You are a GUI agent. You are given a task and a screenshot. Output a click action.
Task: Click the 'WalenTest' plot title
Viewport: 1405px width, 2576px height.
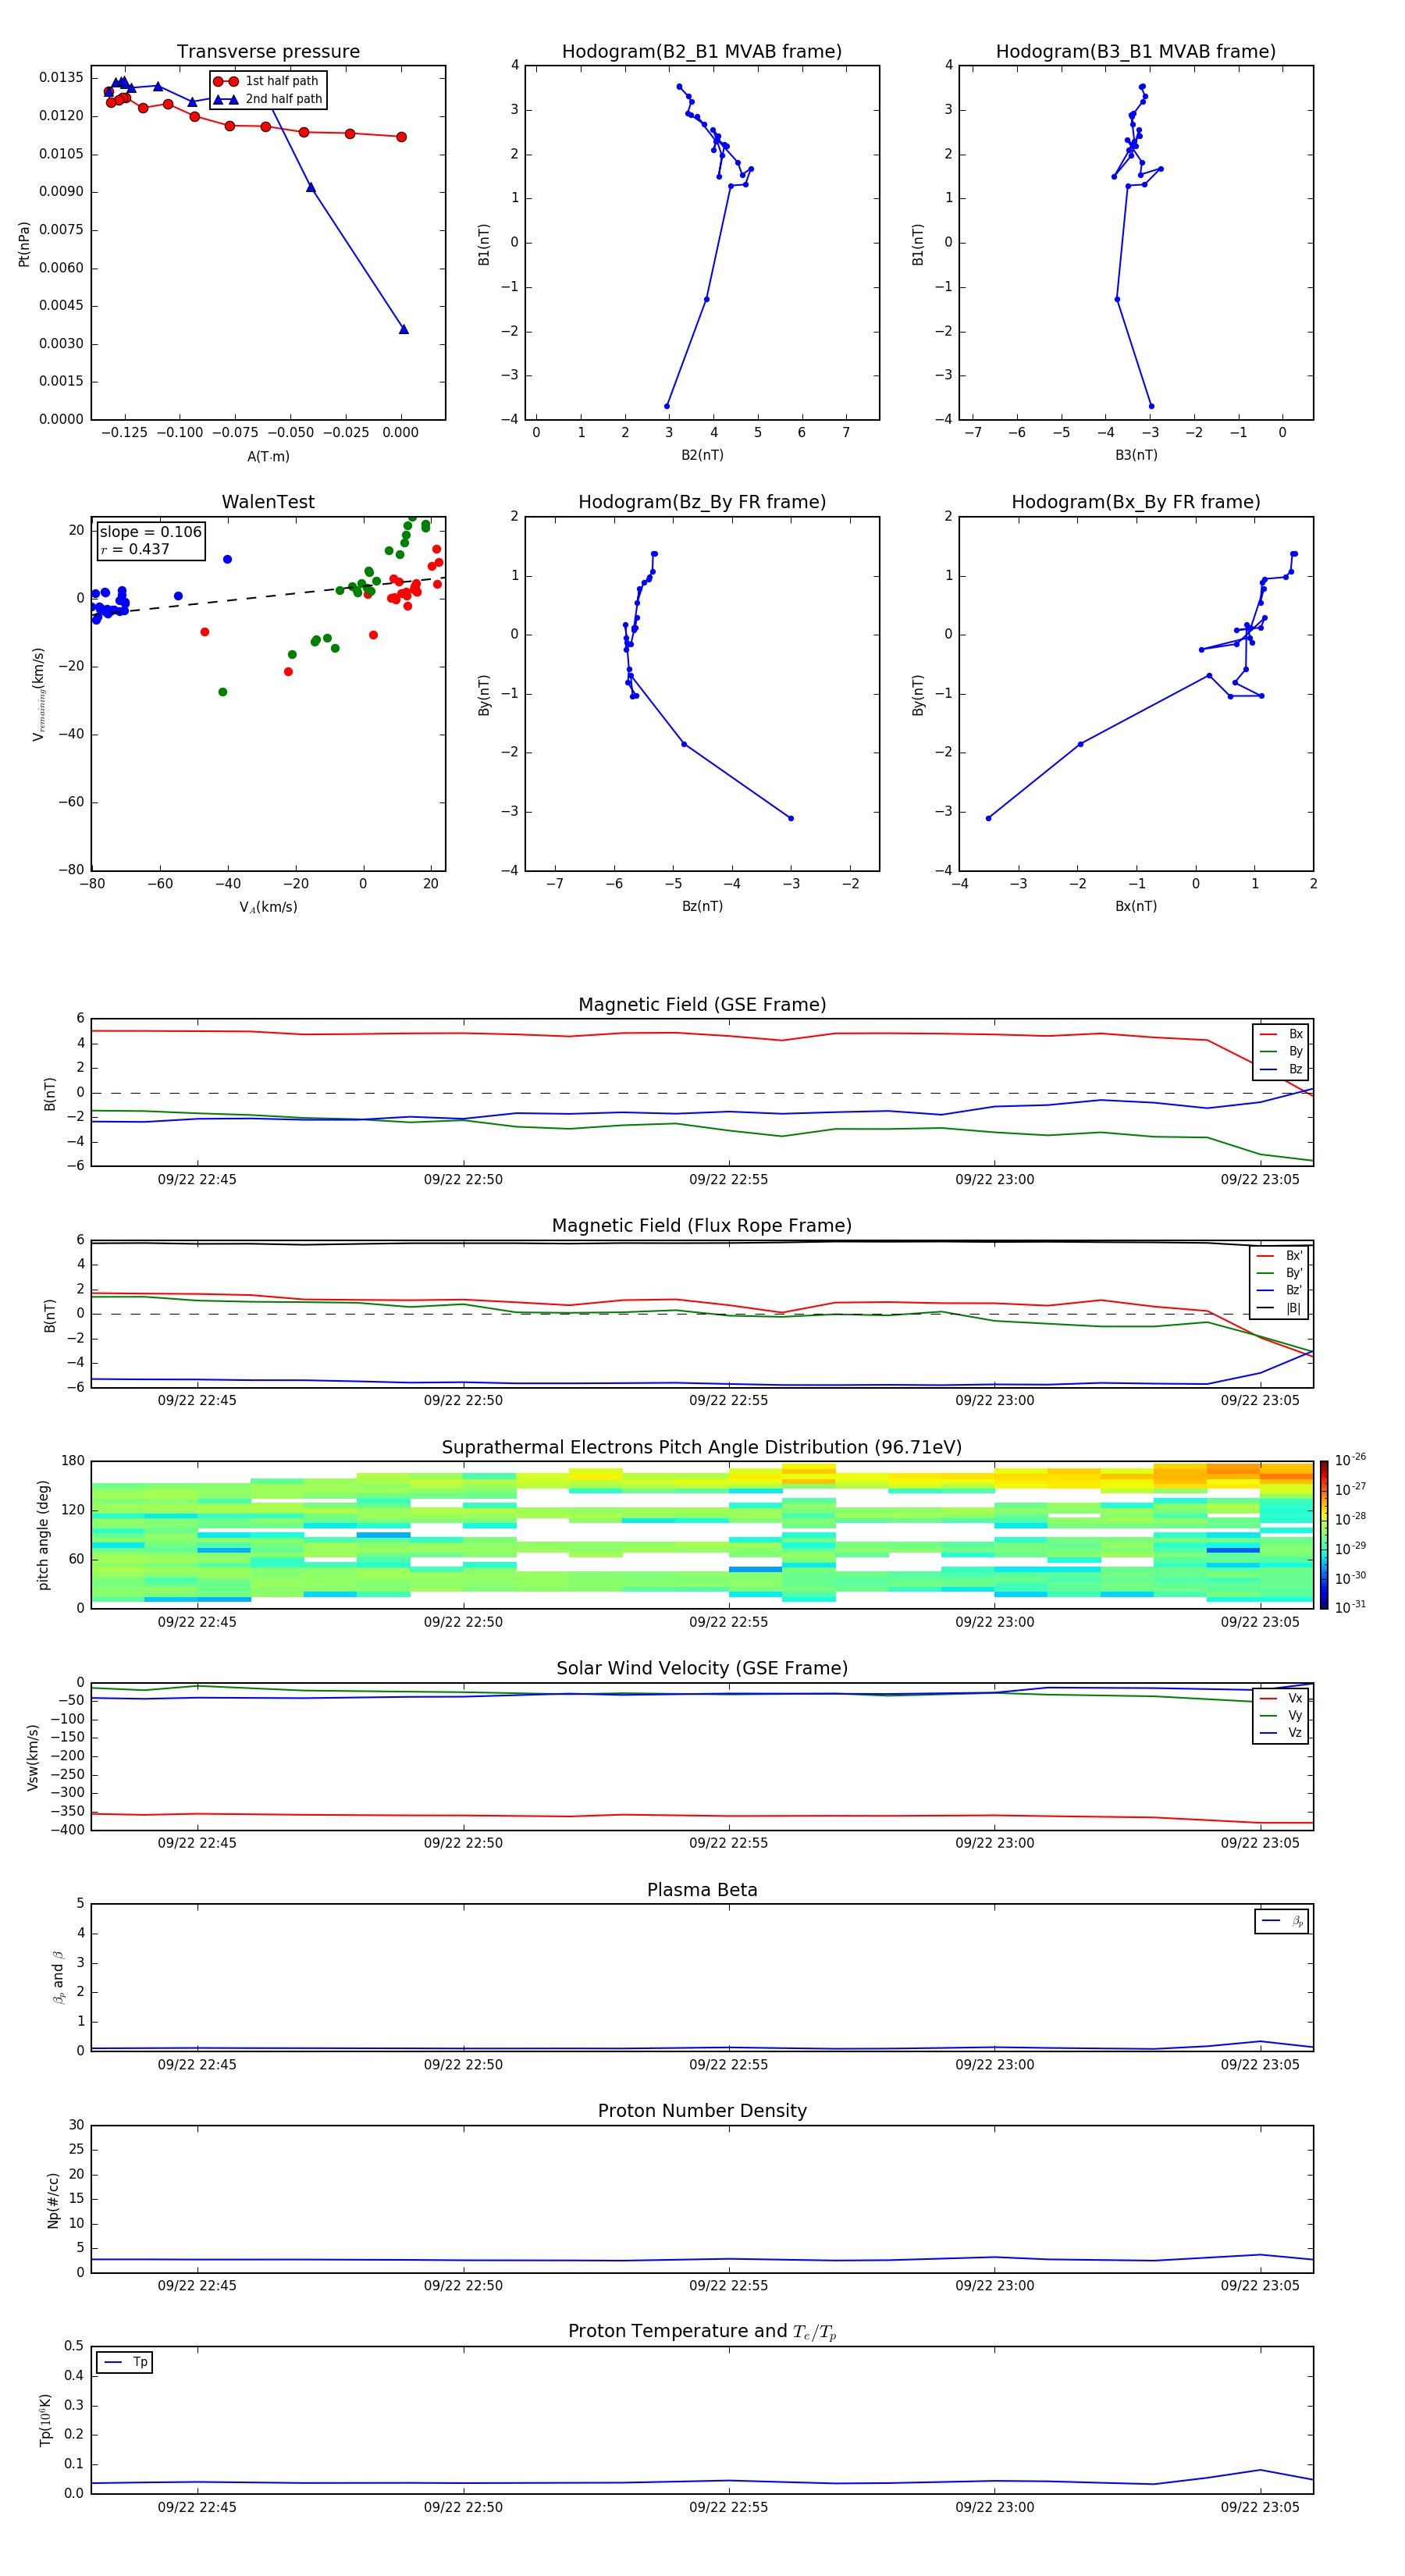tap(268, 502)
